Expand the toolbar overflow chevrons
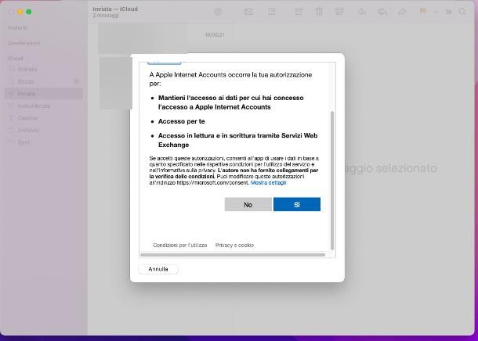This screenshot has height=341, width=478. pos(448,12)
